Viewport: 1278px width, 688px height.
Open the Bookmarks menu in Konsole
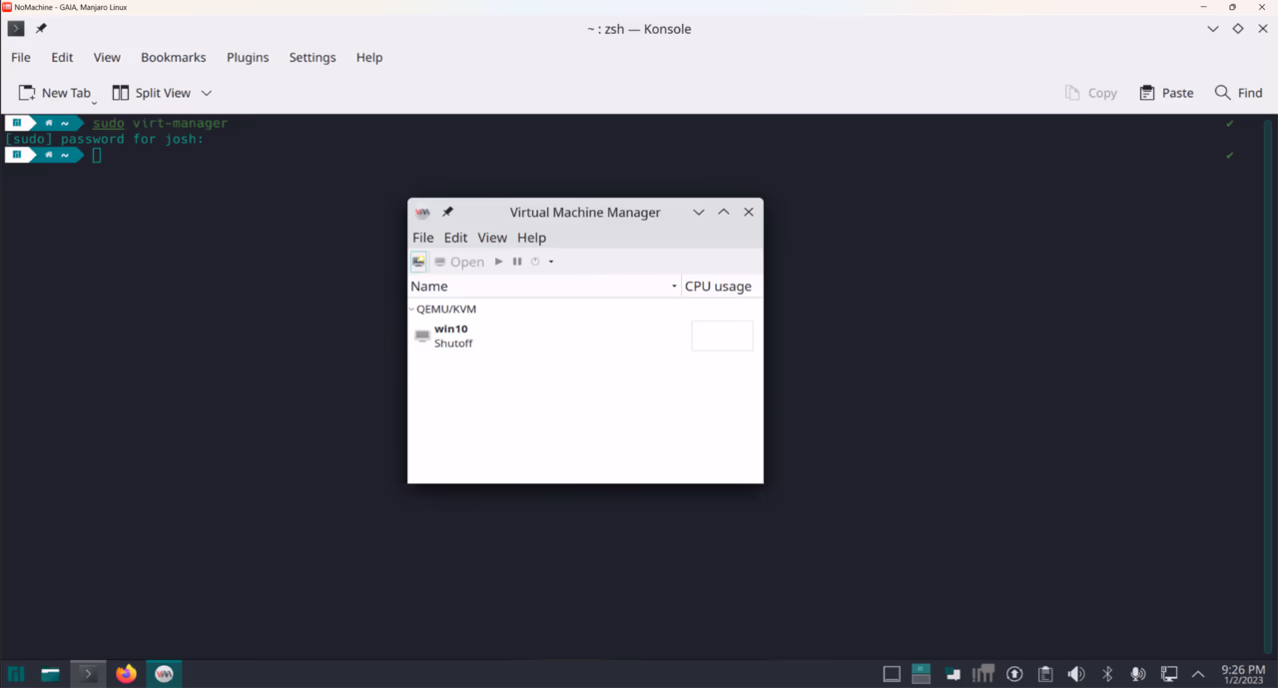[173, 57]
